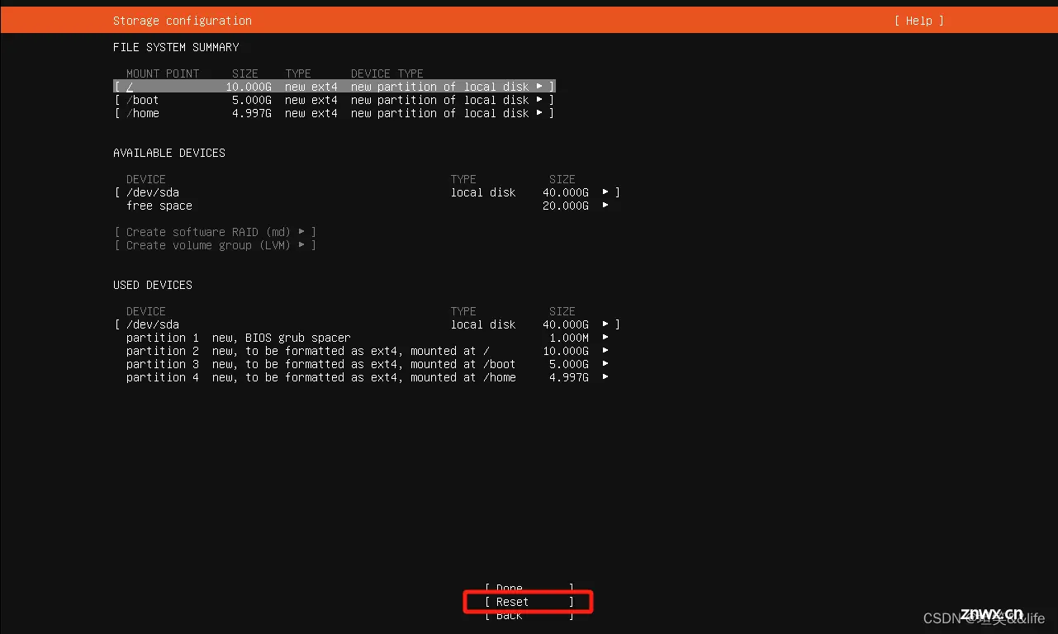
Task: Expand arrow for available /dev/sda 40.000G
Action: pyautogui.click(x=605, y=192)
